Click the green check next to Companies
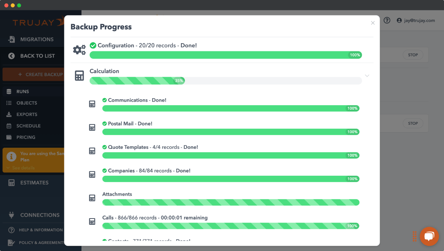Image resolution: width=444 pixels, height=251 pixels. pyautogui.click(x=105, y=171)
